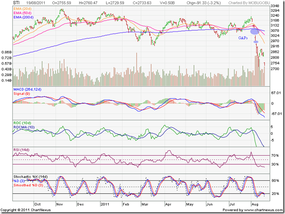
Task: Click the low price L=2729.59
Action: click(115, 3)
